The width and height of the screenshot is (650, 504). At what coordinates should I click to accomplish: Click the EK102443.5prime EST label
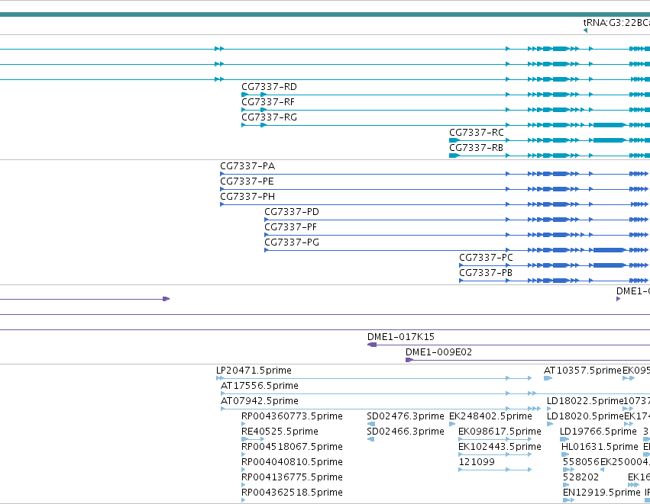pyautogui.click(x=500, y=447)
